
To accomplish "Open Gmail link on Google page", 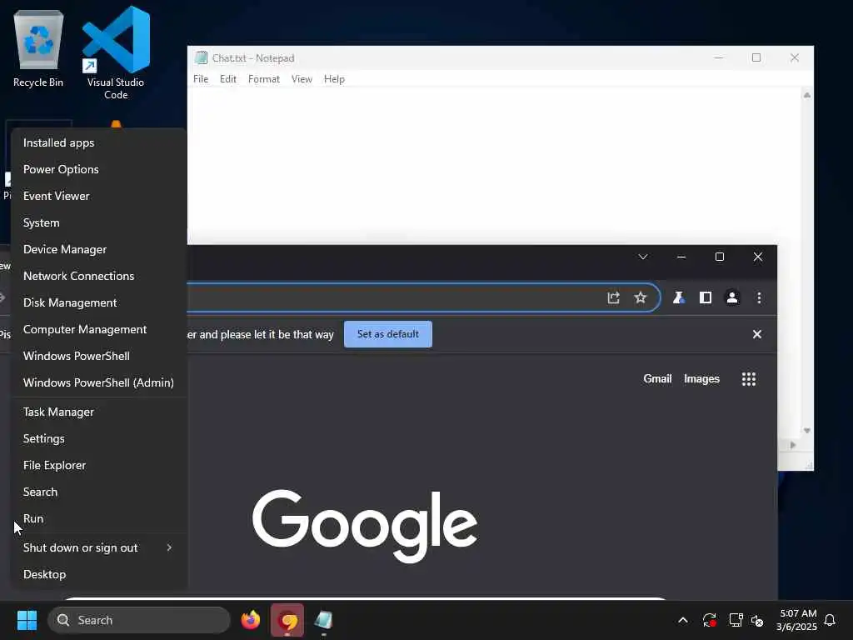I will point(657,379).
